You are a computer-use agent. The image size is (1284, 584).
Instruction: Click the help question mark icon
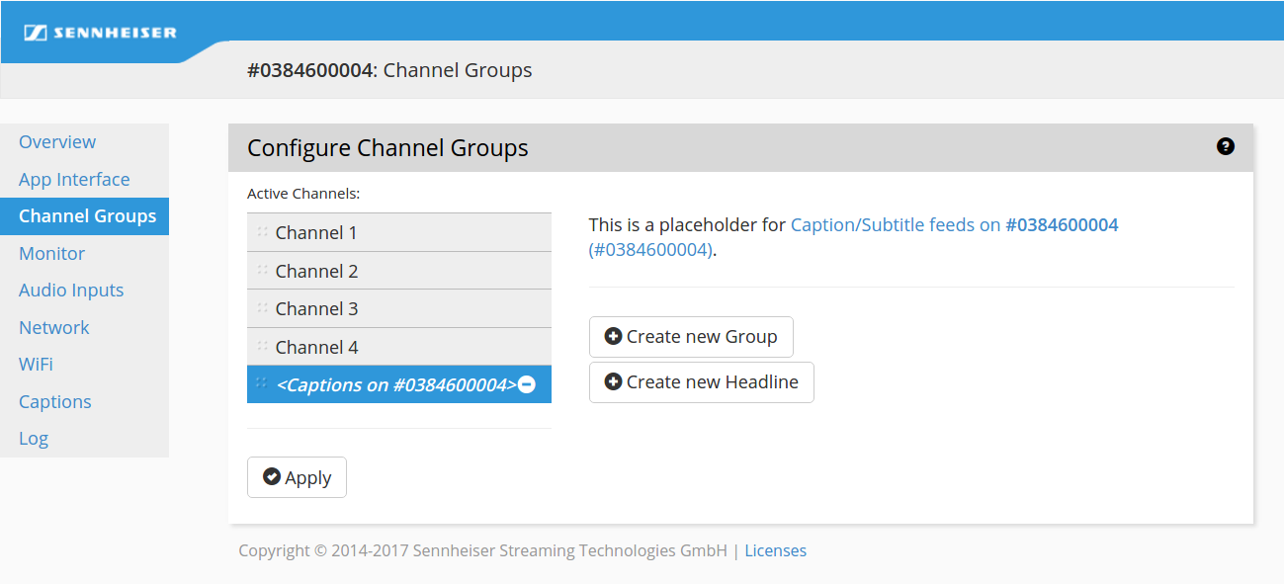1226,147
